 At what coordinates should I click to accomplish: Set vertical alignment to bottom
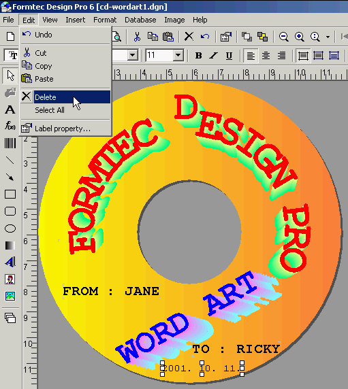tap(334, 56)
